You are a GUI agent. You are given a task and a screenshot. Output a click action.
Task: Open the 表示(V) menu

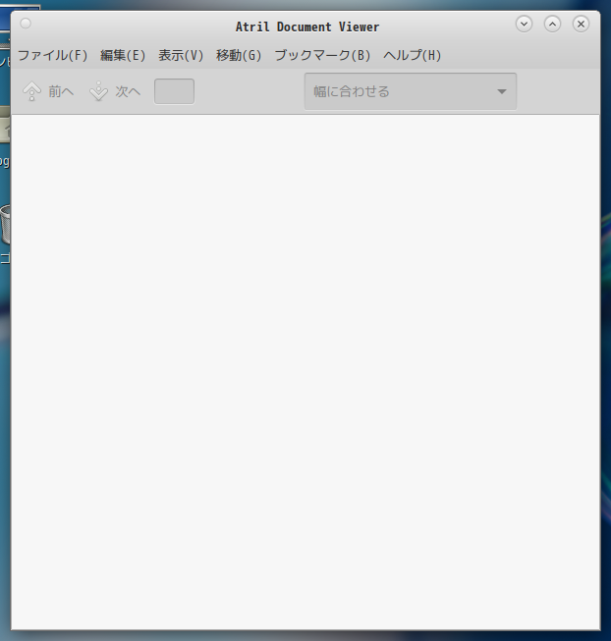pos(181,55)
